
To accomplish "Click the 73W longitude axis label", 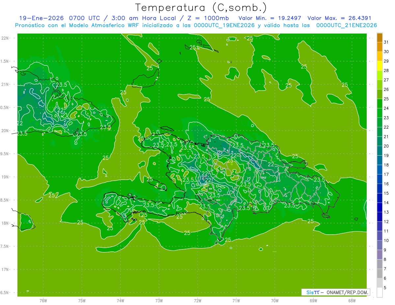I will (159, 300).
